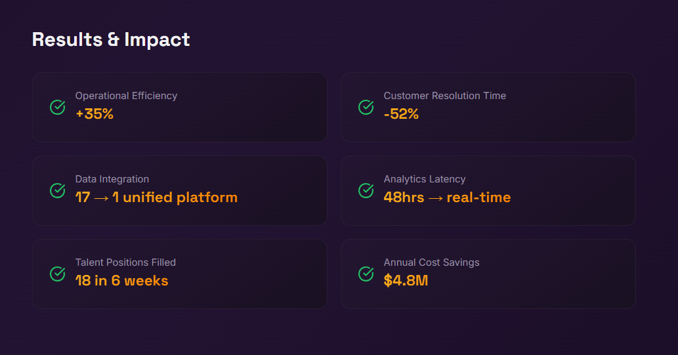Click the Customer Resolution Time label

[444, 96]
